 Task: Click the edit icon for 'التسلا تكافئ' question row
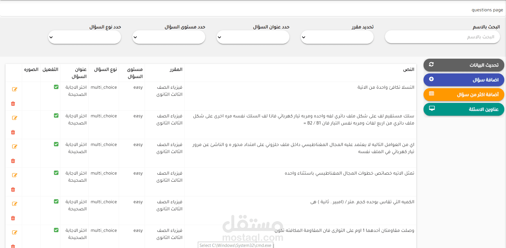14,89
